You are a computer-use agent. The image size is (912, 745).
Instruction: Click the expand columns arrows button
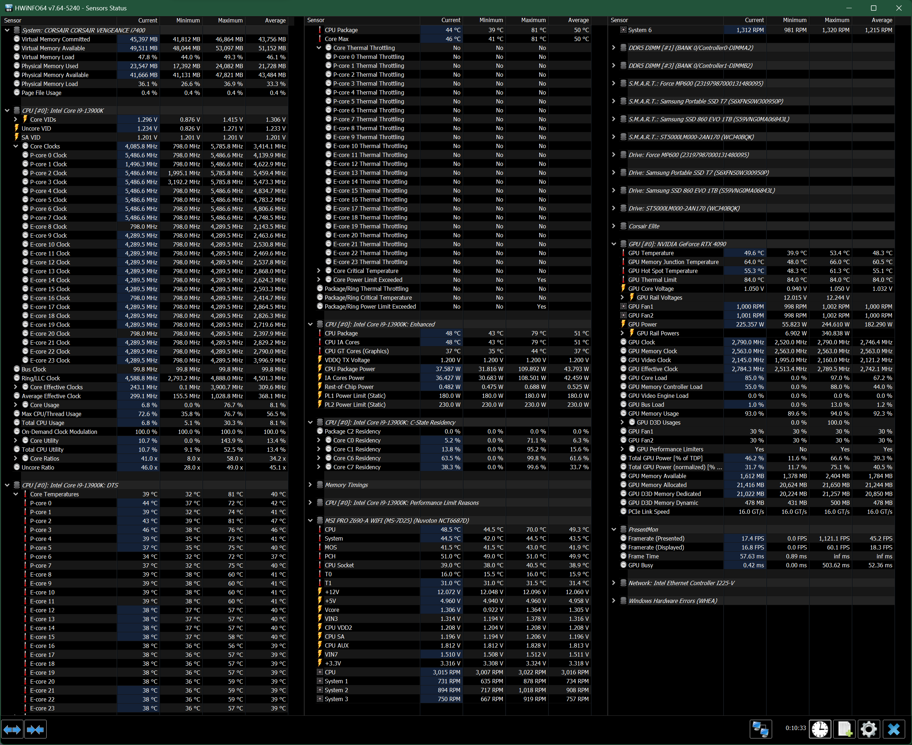point(12,729)
